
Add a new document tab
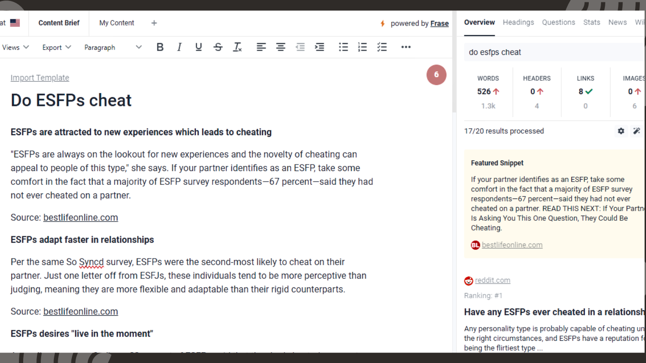click(154, 23)
